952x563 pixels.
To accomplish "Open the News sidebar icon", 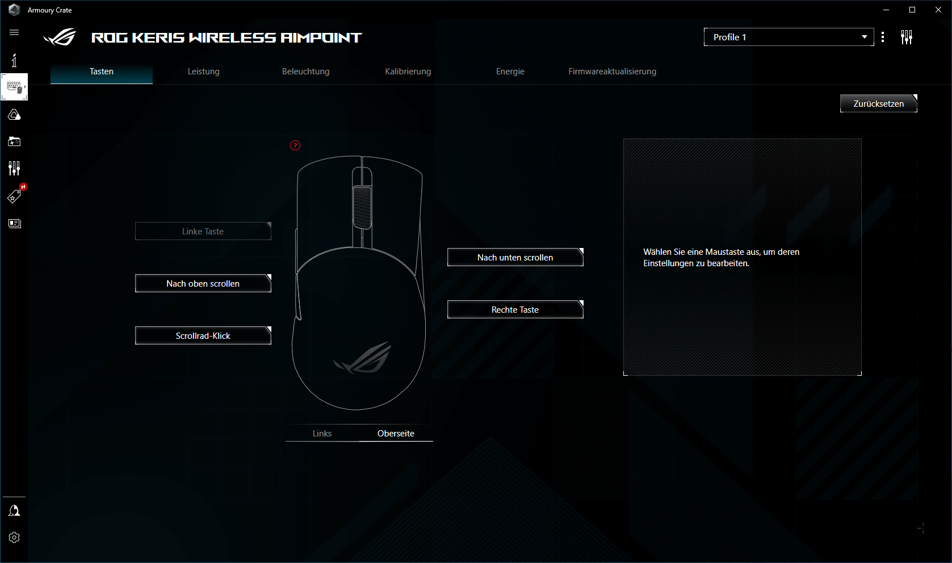I will coord(14,223).
